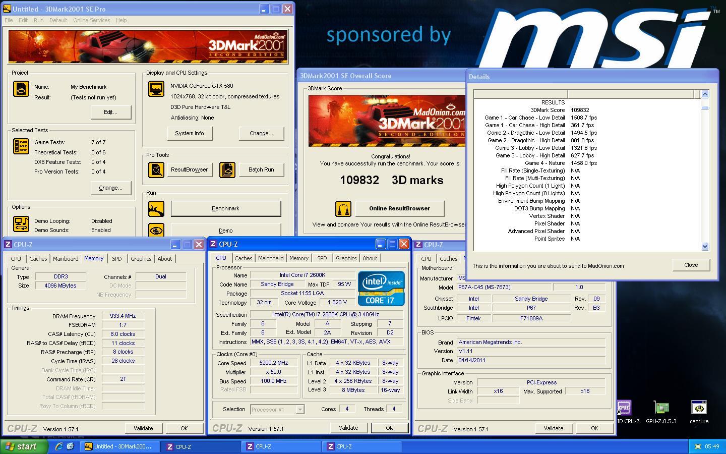Select Graphics tab in center CPU-Z window
Screen dimensions: 726x454
pyautogui.click(x=346, y=258)
